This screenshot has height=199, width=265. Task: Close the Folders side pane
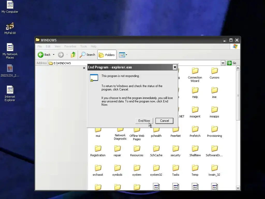pos(84,68)
